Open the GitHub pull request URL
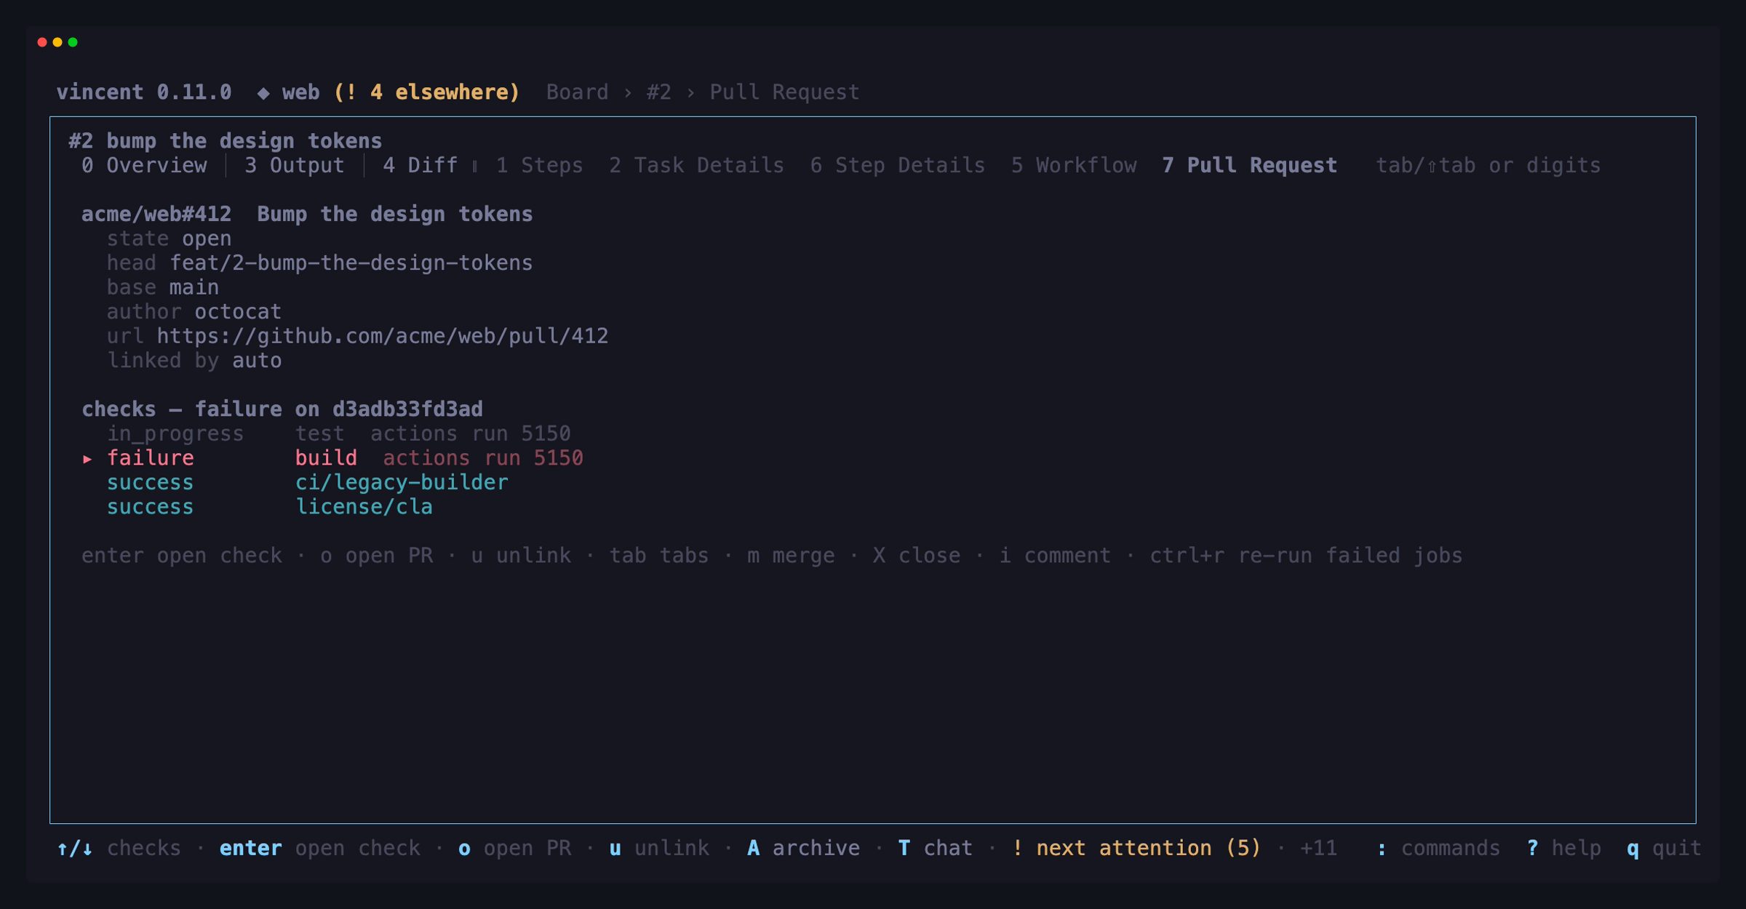This screenshot has height=909, width=1746. 383,336
